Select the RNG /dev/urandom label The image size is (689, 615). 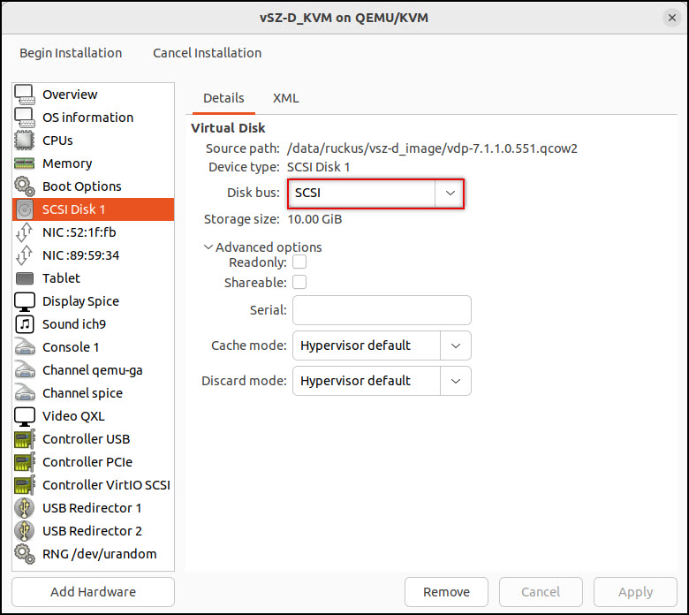click(99, 554)
